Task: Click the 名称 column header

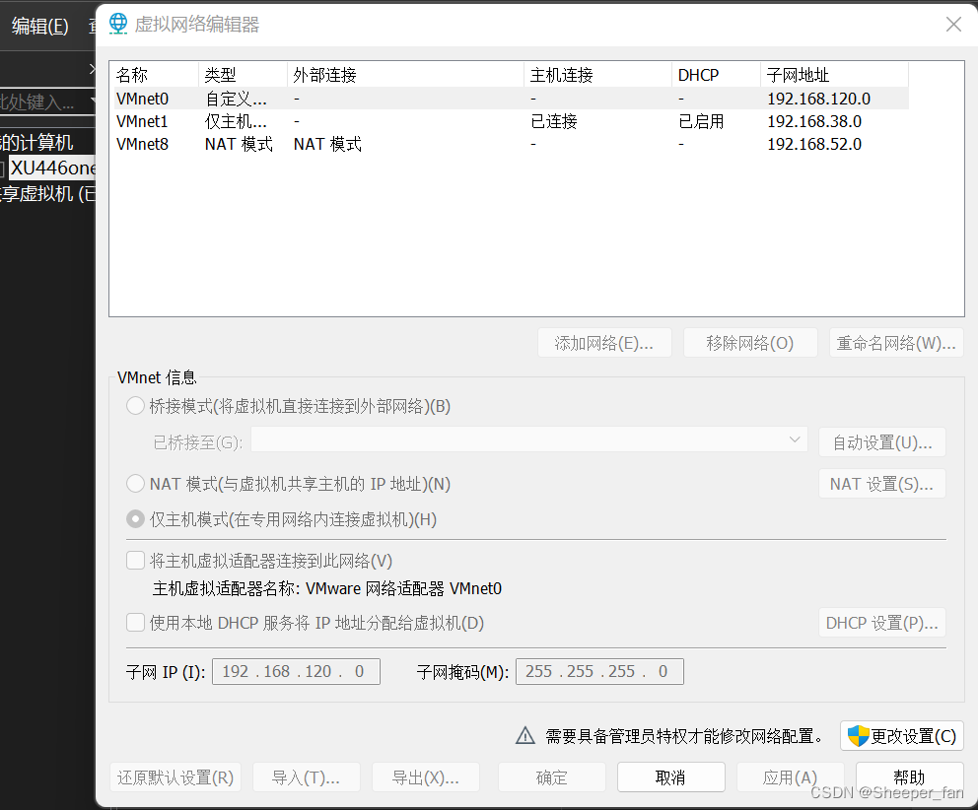Action: (x=155, y=75)
